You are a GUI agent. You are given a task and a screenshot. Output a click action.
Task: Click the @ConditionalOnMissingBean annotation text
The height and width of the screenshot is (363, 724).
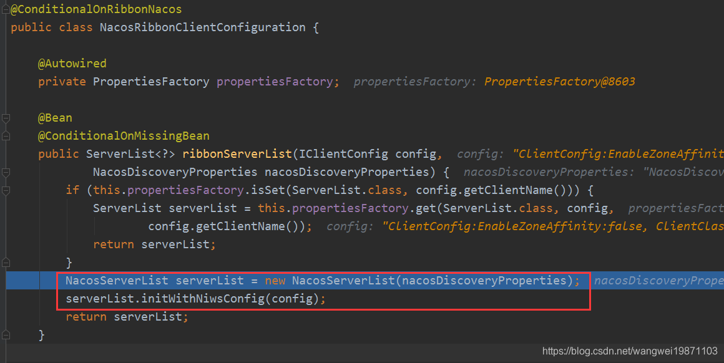[124, 135]
